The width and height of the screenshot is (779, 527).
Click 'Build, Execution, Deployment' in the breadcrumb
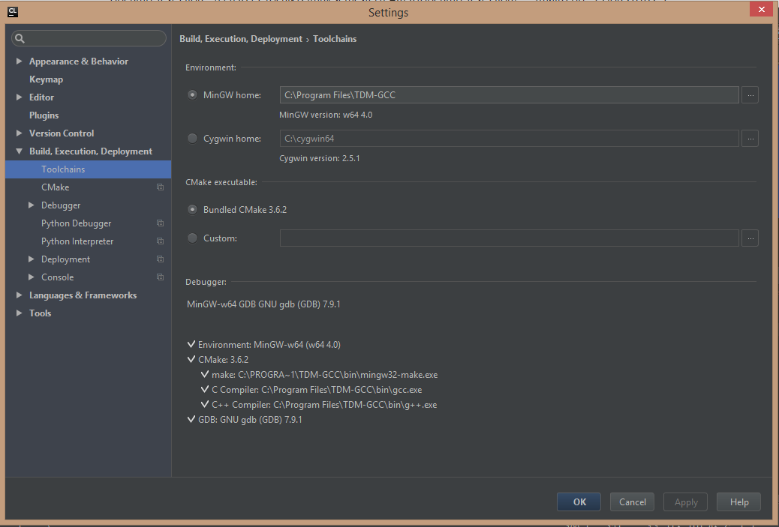pos(240,39)
